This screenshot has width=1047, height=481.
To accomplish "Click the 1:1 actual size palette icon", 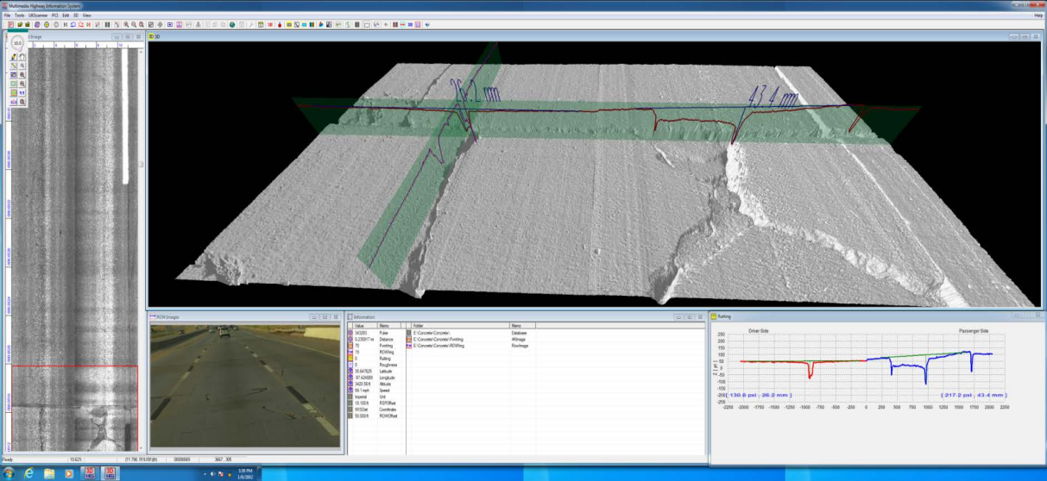I will pos(22,92).
